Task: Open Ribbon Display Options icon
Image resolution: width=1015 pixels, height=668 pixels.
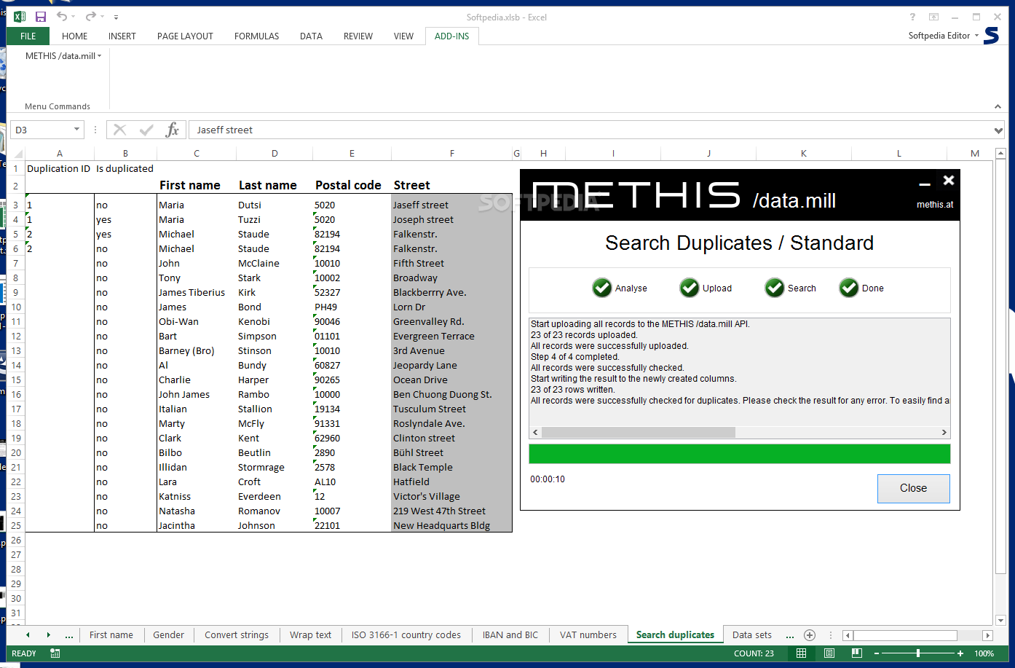Action: point(933,17)
